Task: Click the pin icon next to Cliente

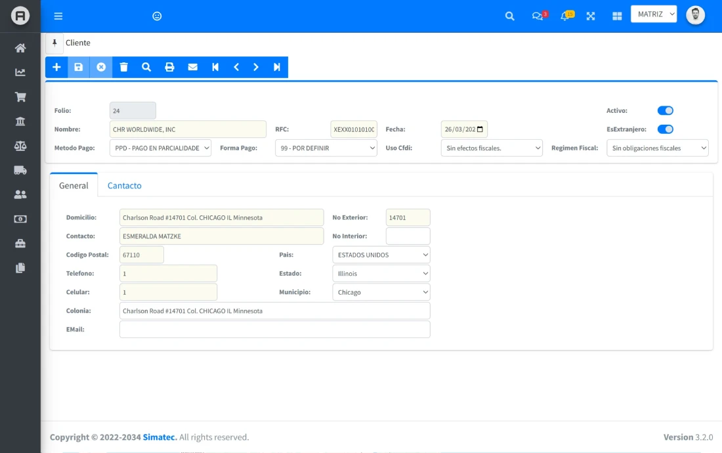Action: click(54, 43)
